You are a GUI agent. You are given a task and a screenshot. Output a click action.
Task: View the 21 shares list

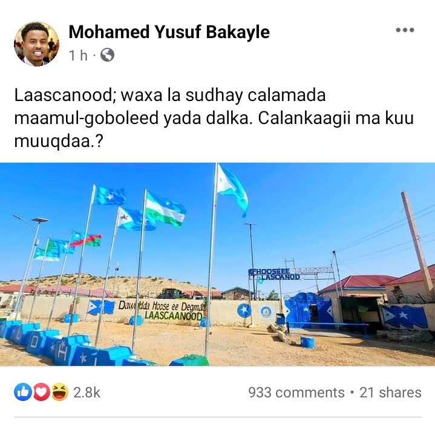tap(390, 393)
